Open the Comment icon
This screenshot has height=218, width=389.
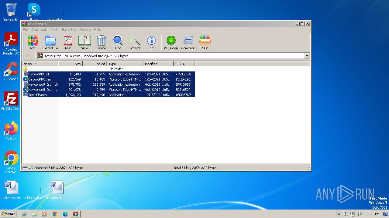pos(188,42)
